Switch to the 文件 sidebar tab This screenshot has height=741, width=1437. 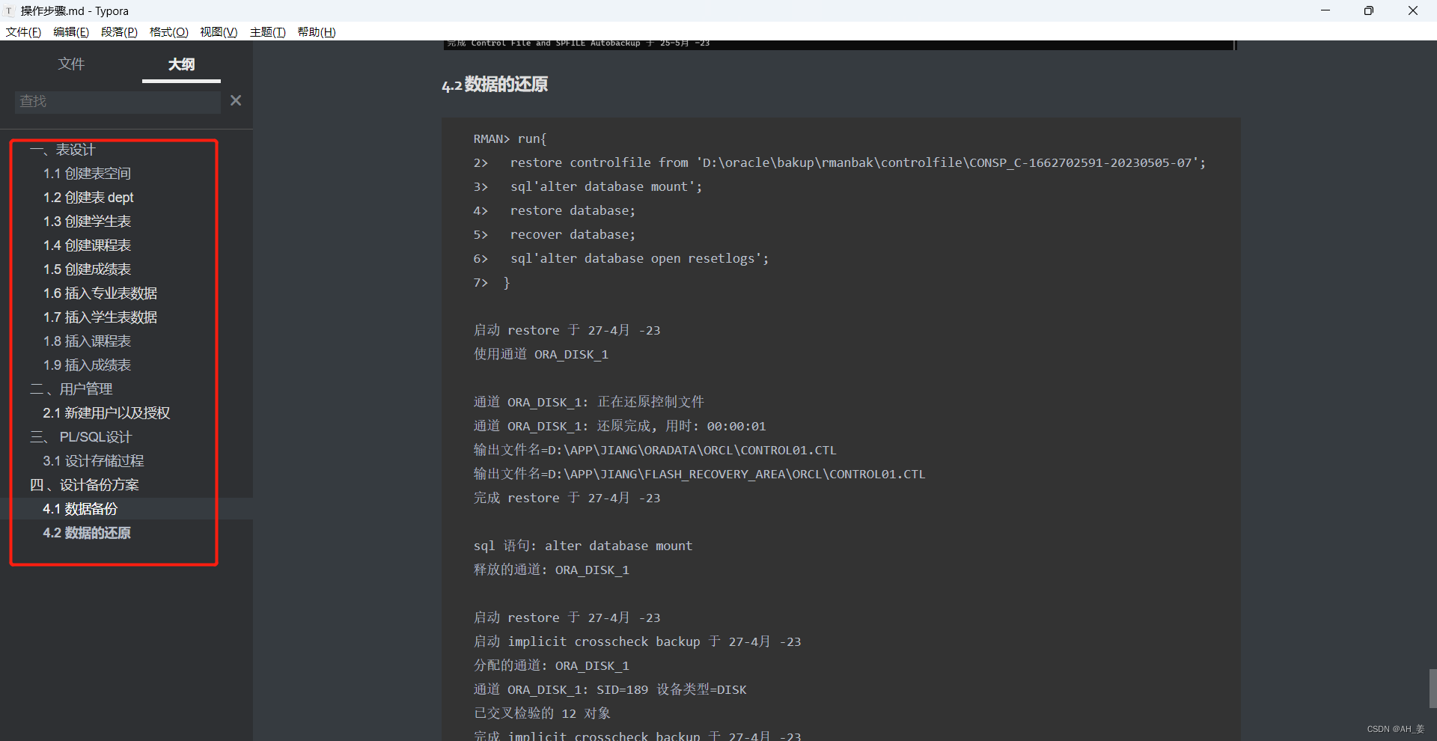[x=71, y=64]
